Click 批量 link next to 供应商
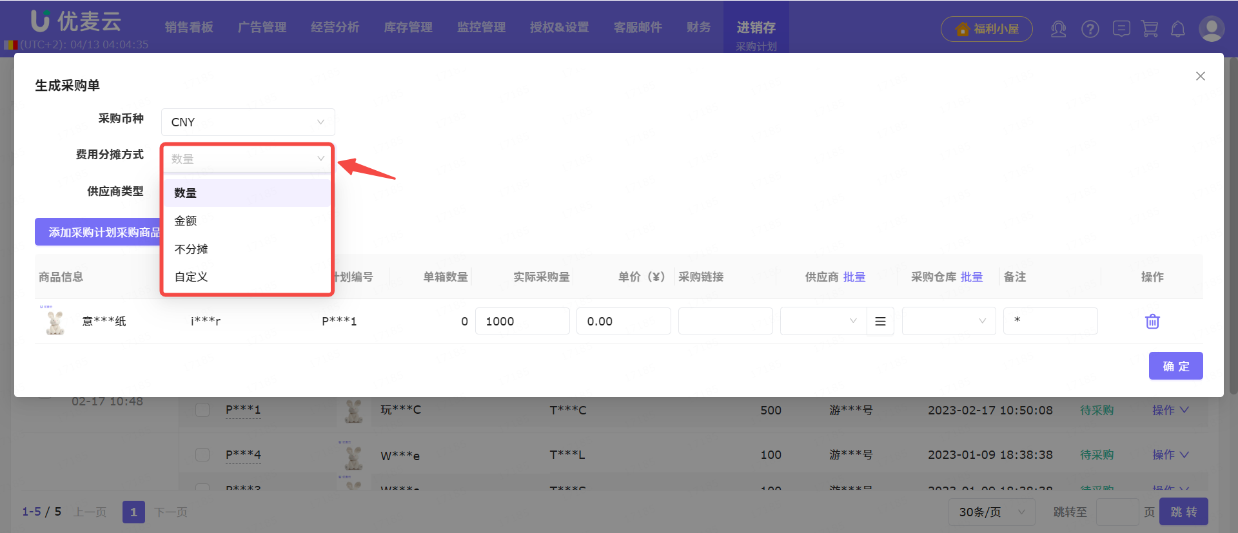The image size is (1238, 533). coord(854,276)
